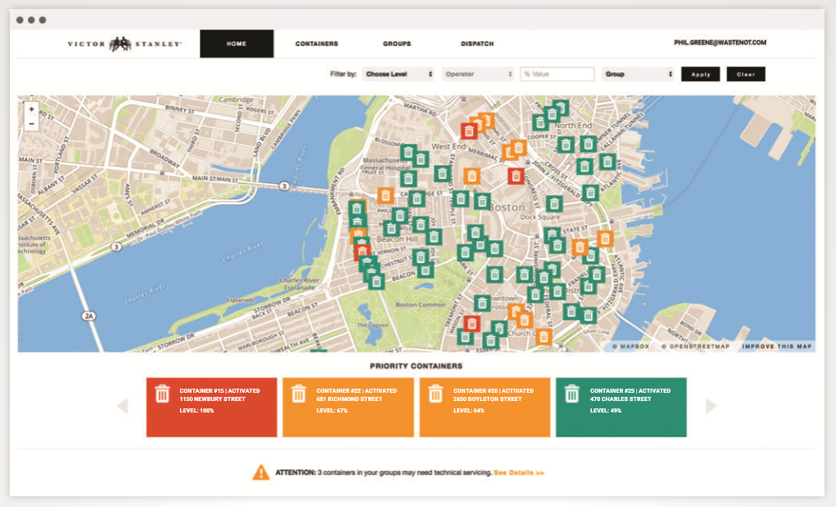Click trash icon on Container #15 card
Image resolution: width=836 pixels, height=507 pixels.
(x=162, y=394)
